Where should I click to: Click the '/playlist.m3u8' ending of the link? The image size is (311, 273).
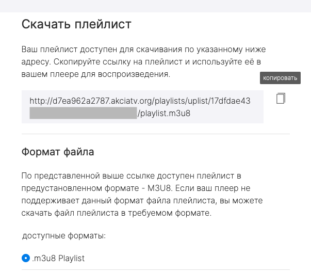pyautogui.click(x=164, y=114)
